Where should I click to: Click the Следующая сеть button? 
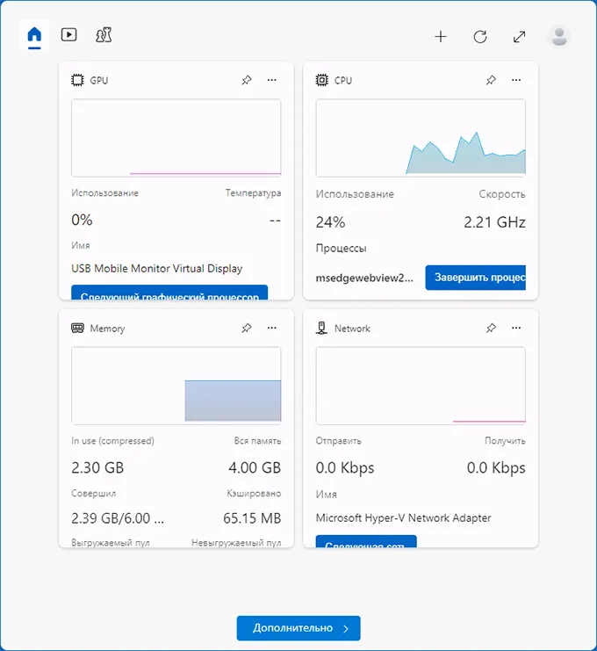366,541
